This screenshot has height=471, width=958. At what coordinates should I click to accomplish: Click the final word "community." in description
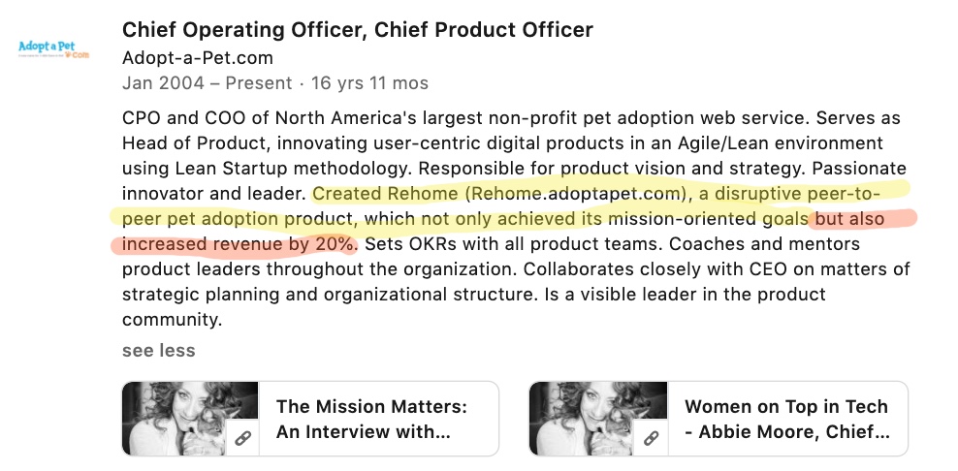tap(172, 320)
